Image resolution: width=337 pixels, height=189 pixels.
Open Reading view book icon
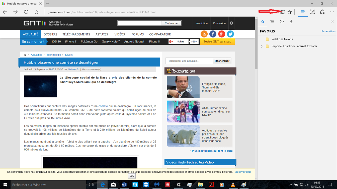coord(283,12)
